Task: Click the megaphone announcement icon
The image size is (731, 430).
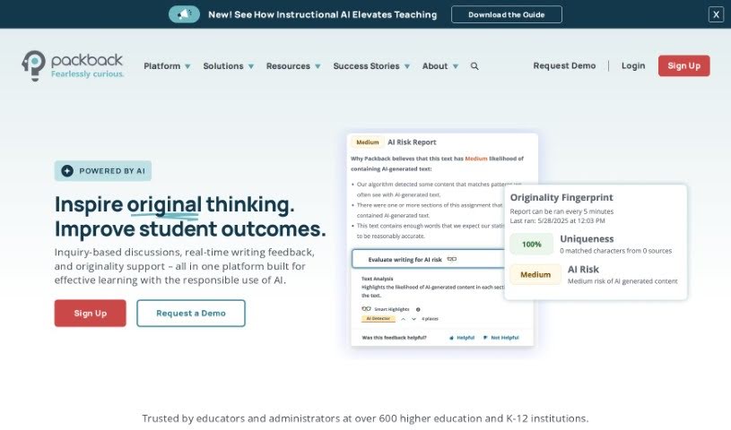Action: click(184, 14)
